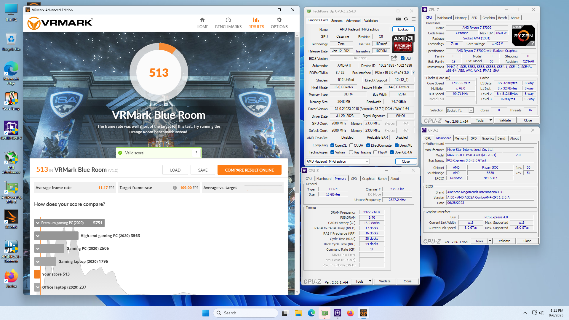Screen dimensions: 569x320
Task: Click the Valid score help question mark
Action: point(196,153)
